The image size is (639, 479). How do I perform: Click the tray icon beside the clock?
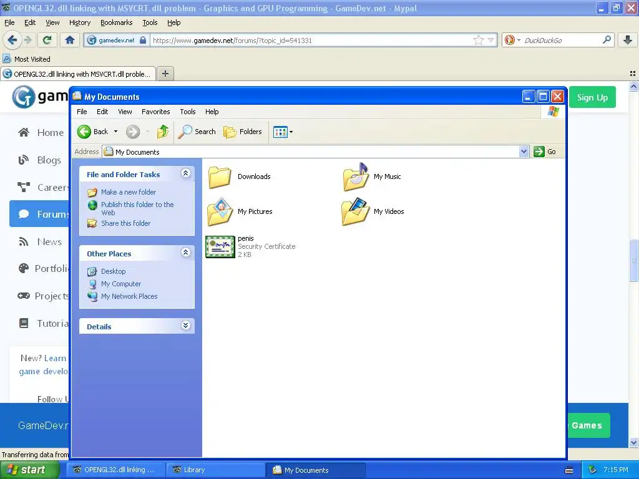[x=593, y=470]
